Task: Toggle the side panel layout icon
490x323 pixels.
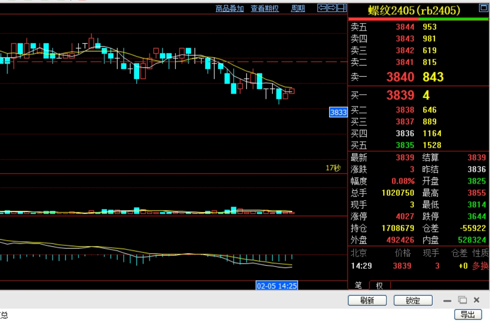Action: click(x=342, y=8)
